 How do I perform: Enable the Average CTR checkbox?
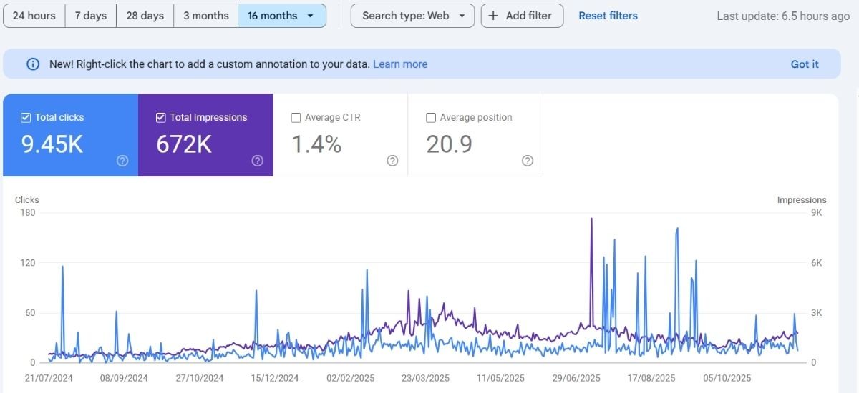coord(296,118)
